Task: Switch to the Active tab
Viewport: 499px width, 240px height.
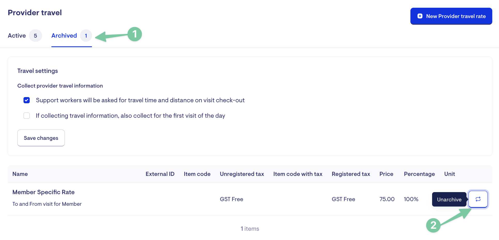Action: pyautogui.click(x=17, y=36)
